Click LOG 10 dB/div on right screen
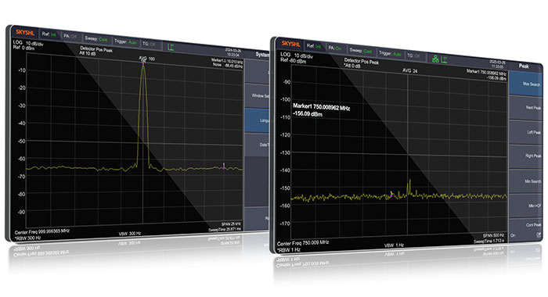The image size is (548, 297). coord(297,55)
